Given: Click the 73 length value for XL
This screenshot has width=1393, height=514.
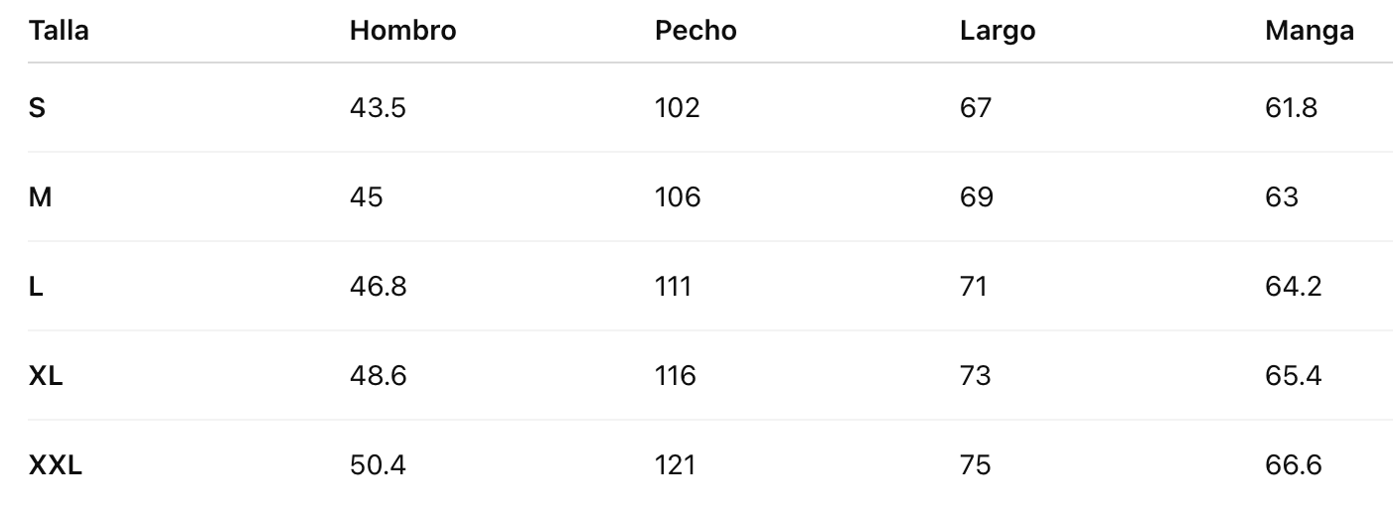Looking at the screenshot, I should [x=975, y=375].
